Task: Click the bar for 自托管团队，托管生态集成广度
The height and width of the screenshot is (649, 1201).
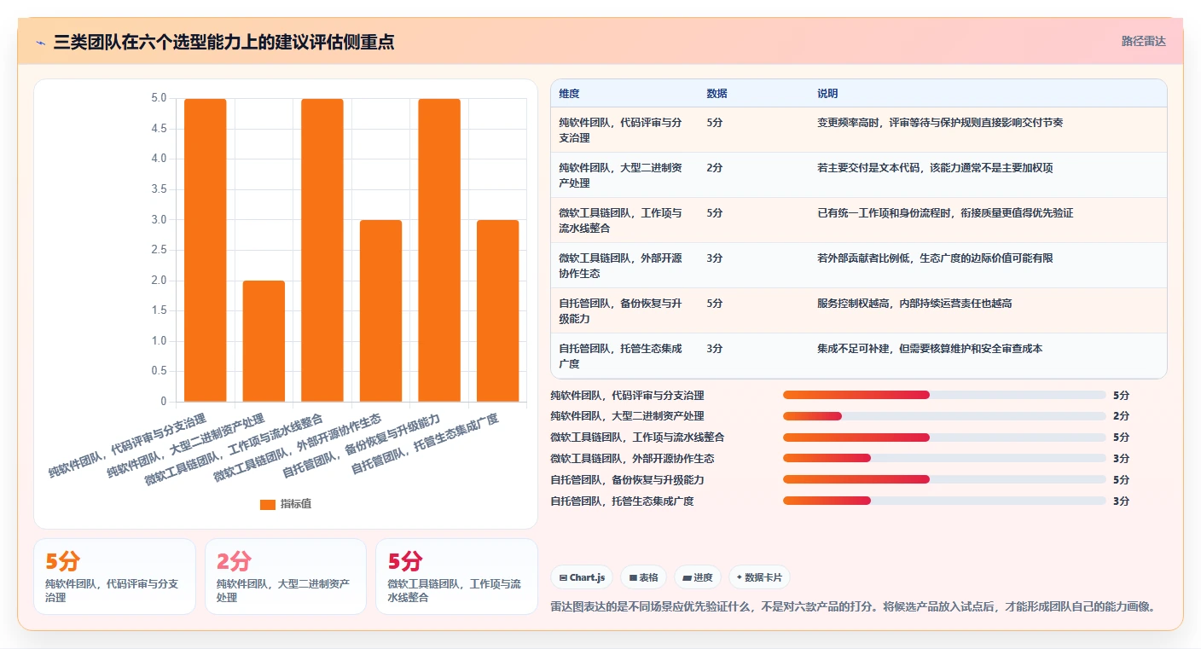Action: click(x=497, y=310)
